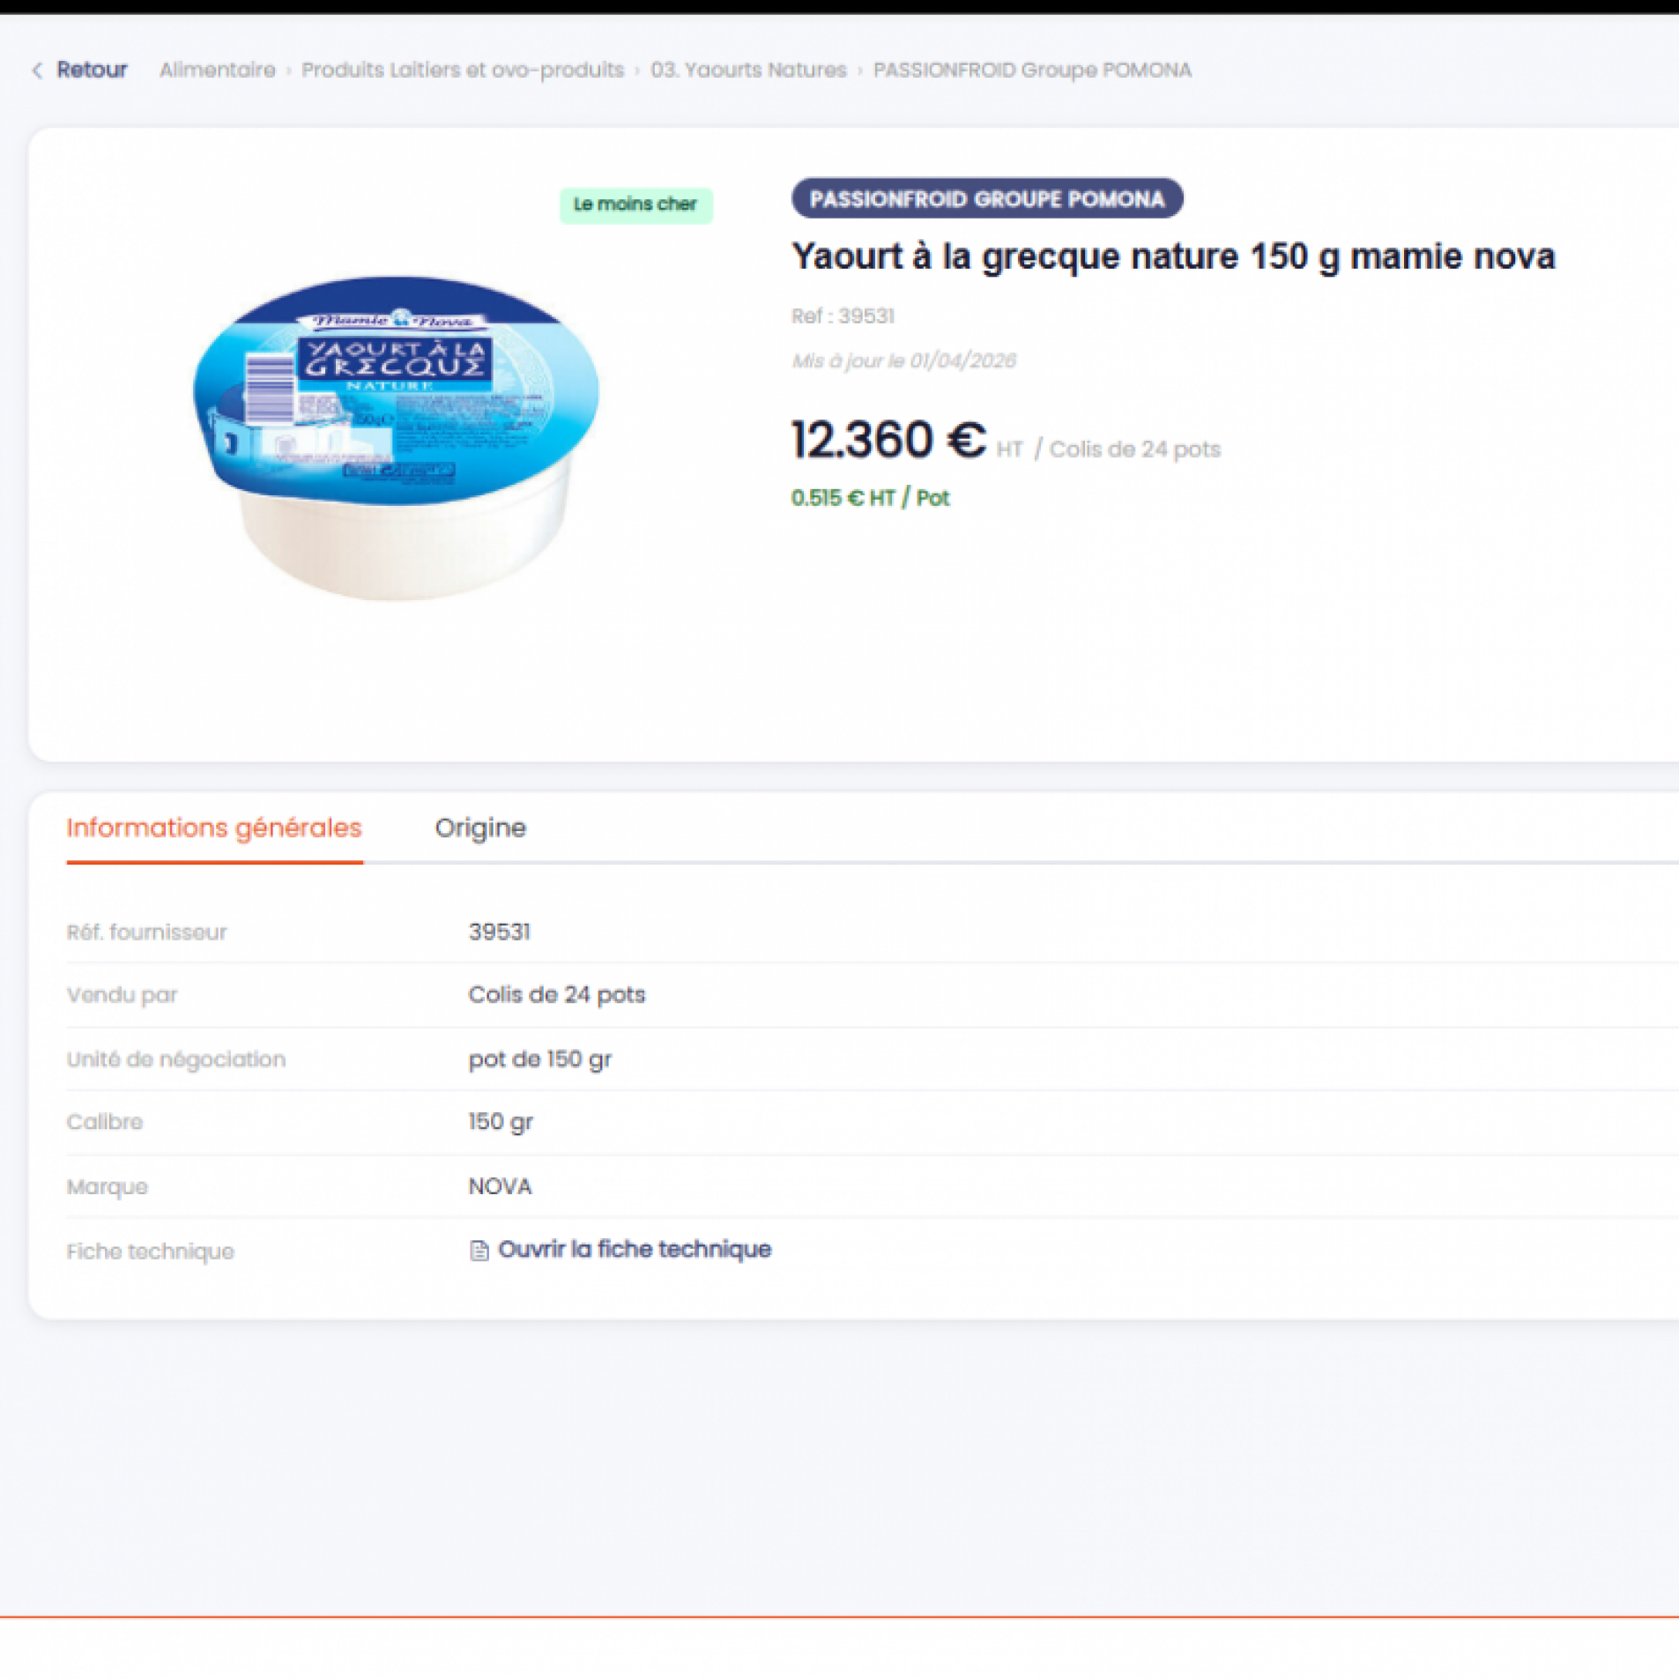The width and height of the screenshot is (1679, 1679).
Task: Click the Vendu par label
Action: point(122,995)
